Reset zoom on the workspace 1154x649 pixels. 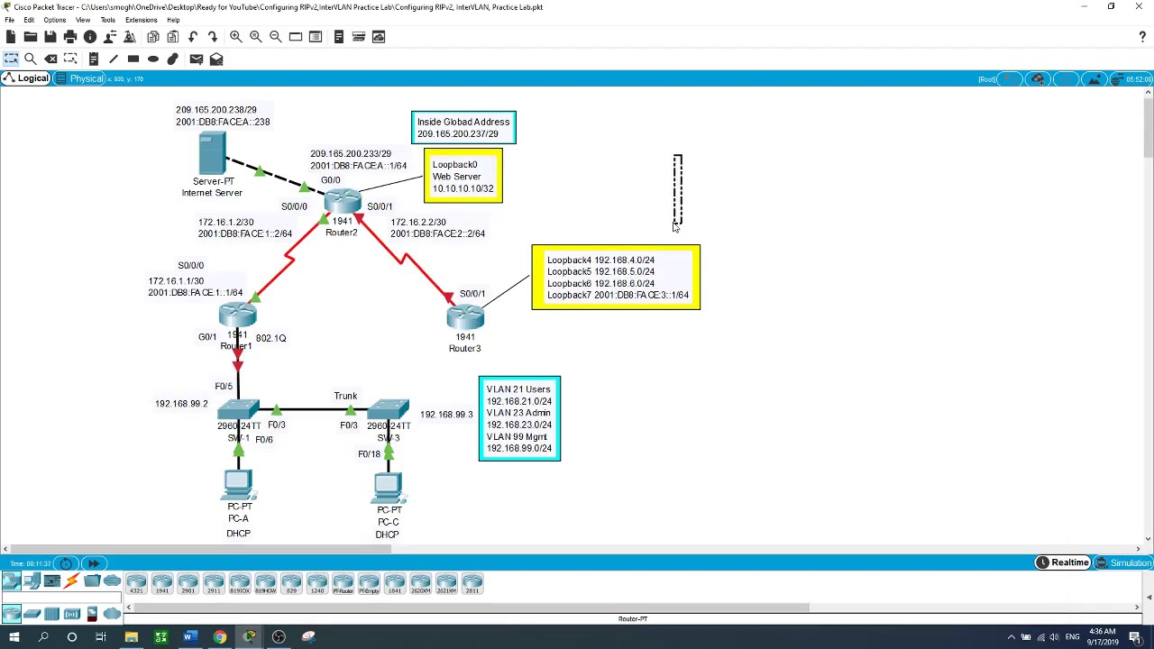click(255, 37)
